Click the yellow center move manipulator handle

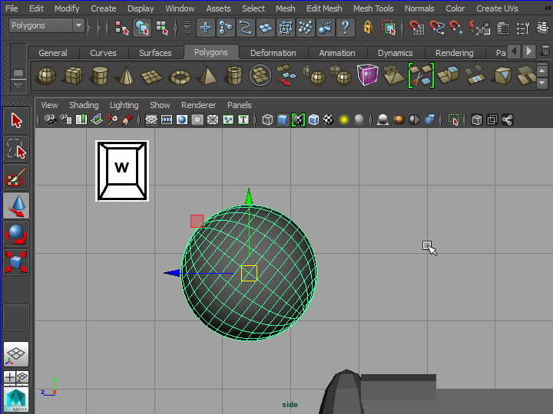tap(249, 273)
